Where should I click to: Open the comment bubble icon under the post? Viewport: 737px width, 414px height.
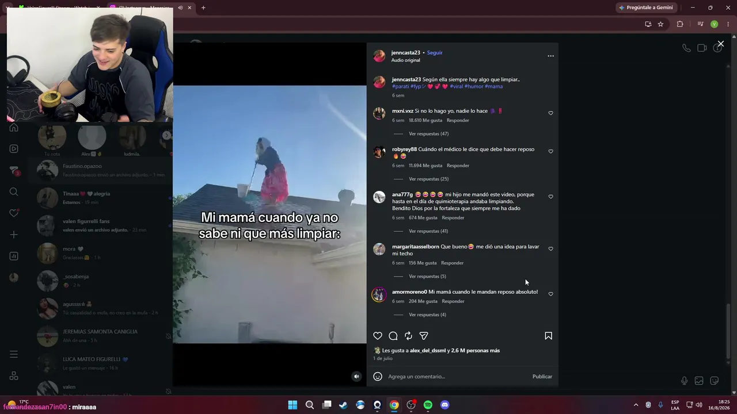[x=393, y=336]
